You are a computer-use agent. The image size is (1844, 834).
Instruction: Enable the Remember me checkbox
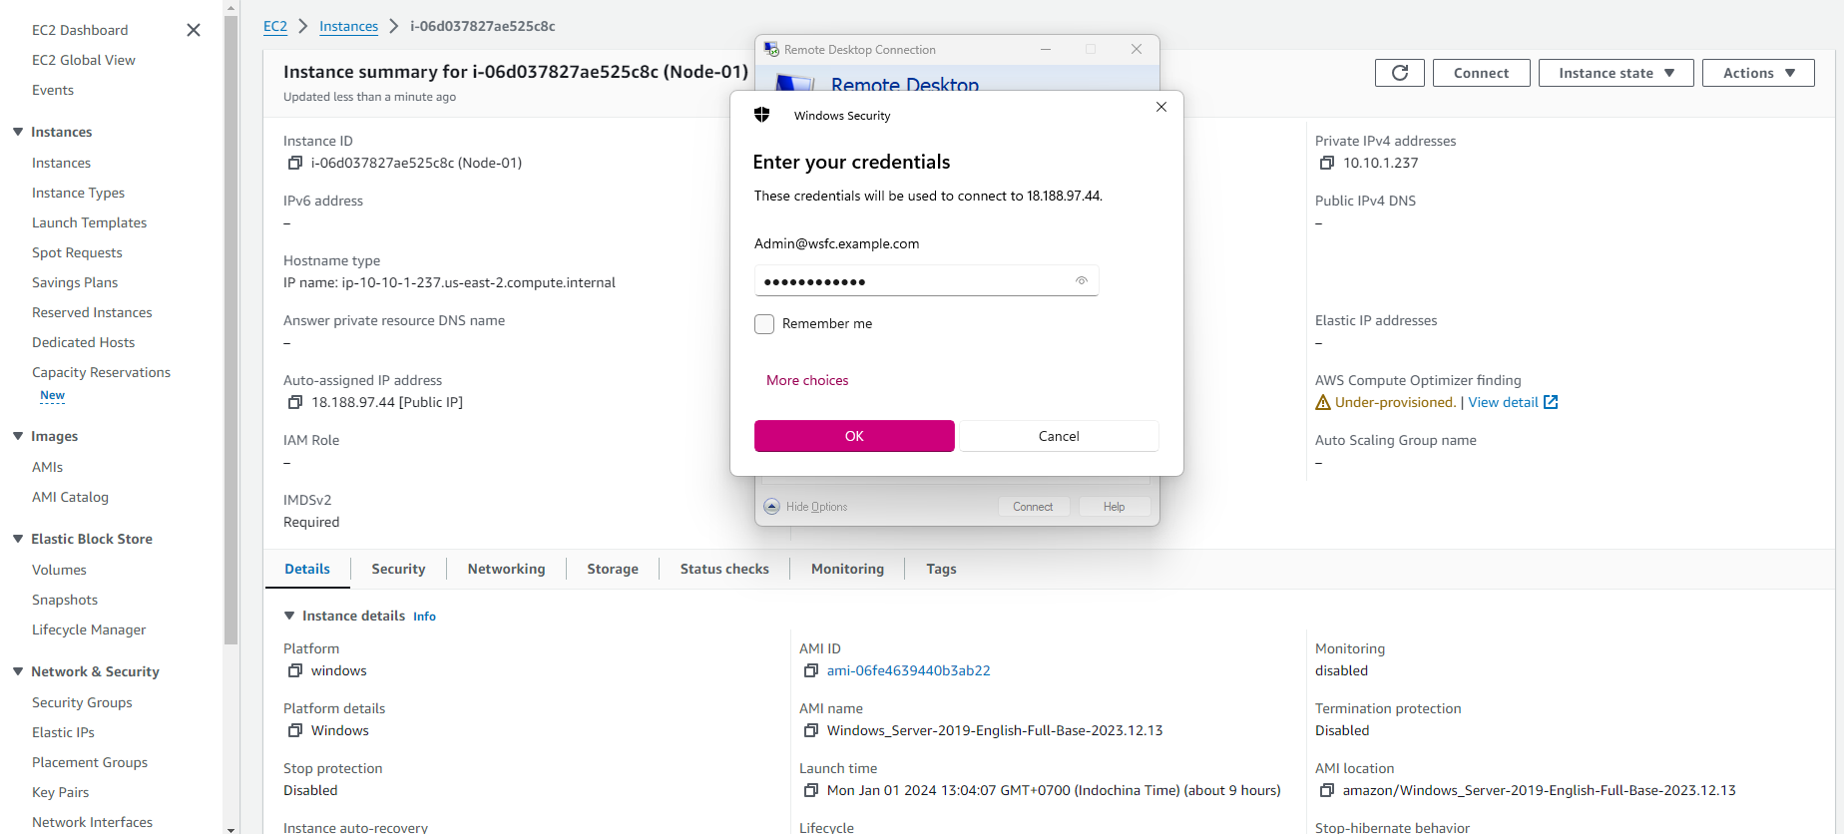[x=764, y=324]
